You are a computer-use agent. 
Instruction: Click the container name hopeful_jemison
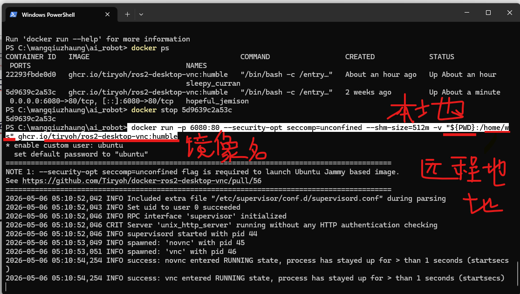click(x=217, y=101)
